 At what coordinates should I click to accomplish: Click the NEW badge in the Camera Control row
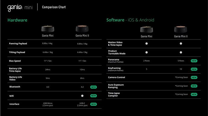pos(194,77)
